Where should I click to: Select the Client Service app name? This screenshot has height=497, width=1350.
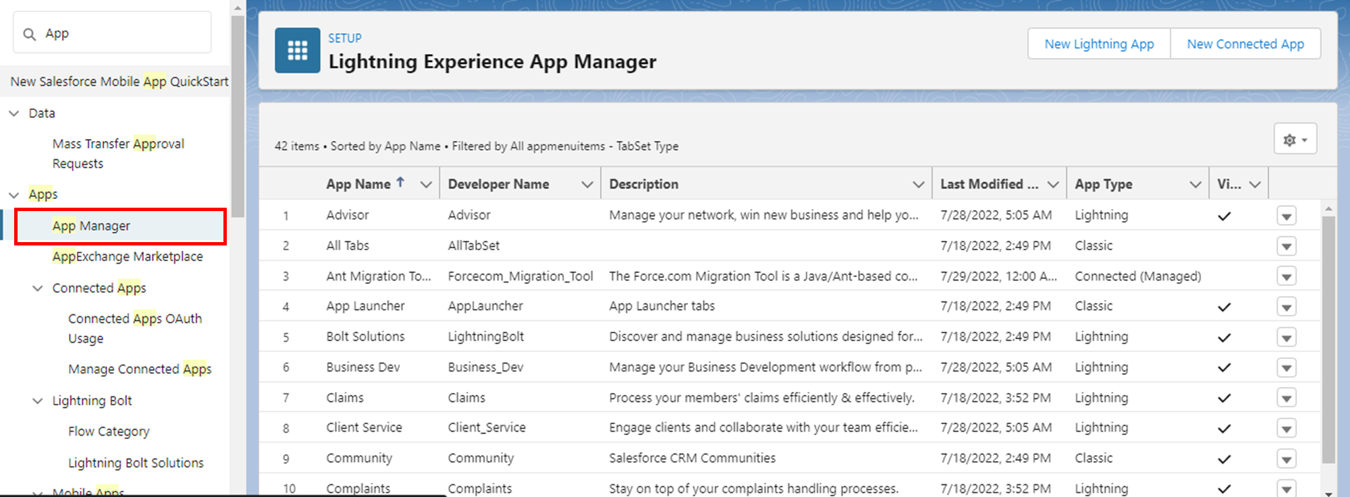(x=364, y=428)
